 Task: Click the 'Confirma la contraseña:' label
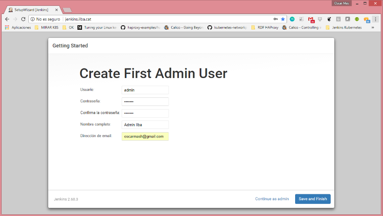(100, 113)
